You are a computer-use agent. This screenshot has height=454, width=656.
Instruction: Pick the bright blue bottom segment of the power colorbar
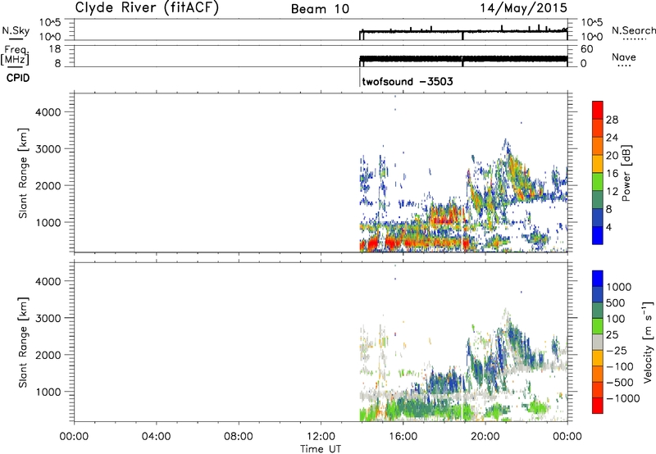click(598, 236)
